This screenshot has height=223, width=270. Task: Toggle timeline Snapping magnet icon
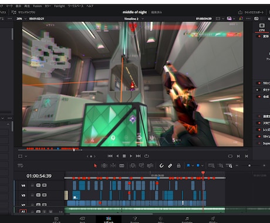pyautogui.click(x=161, y=165)
